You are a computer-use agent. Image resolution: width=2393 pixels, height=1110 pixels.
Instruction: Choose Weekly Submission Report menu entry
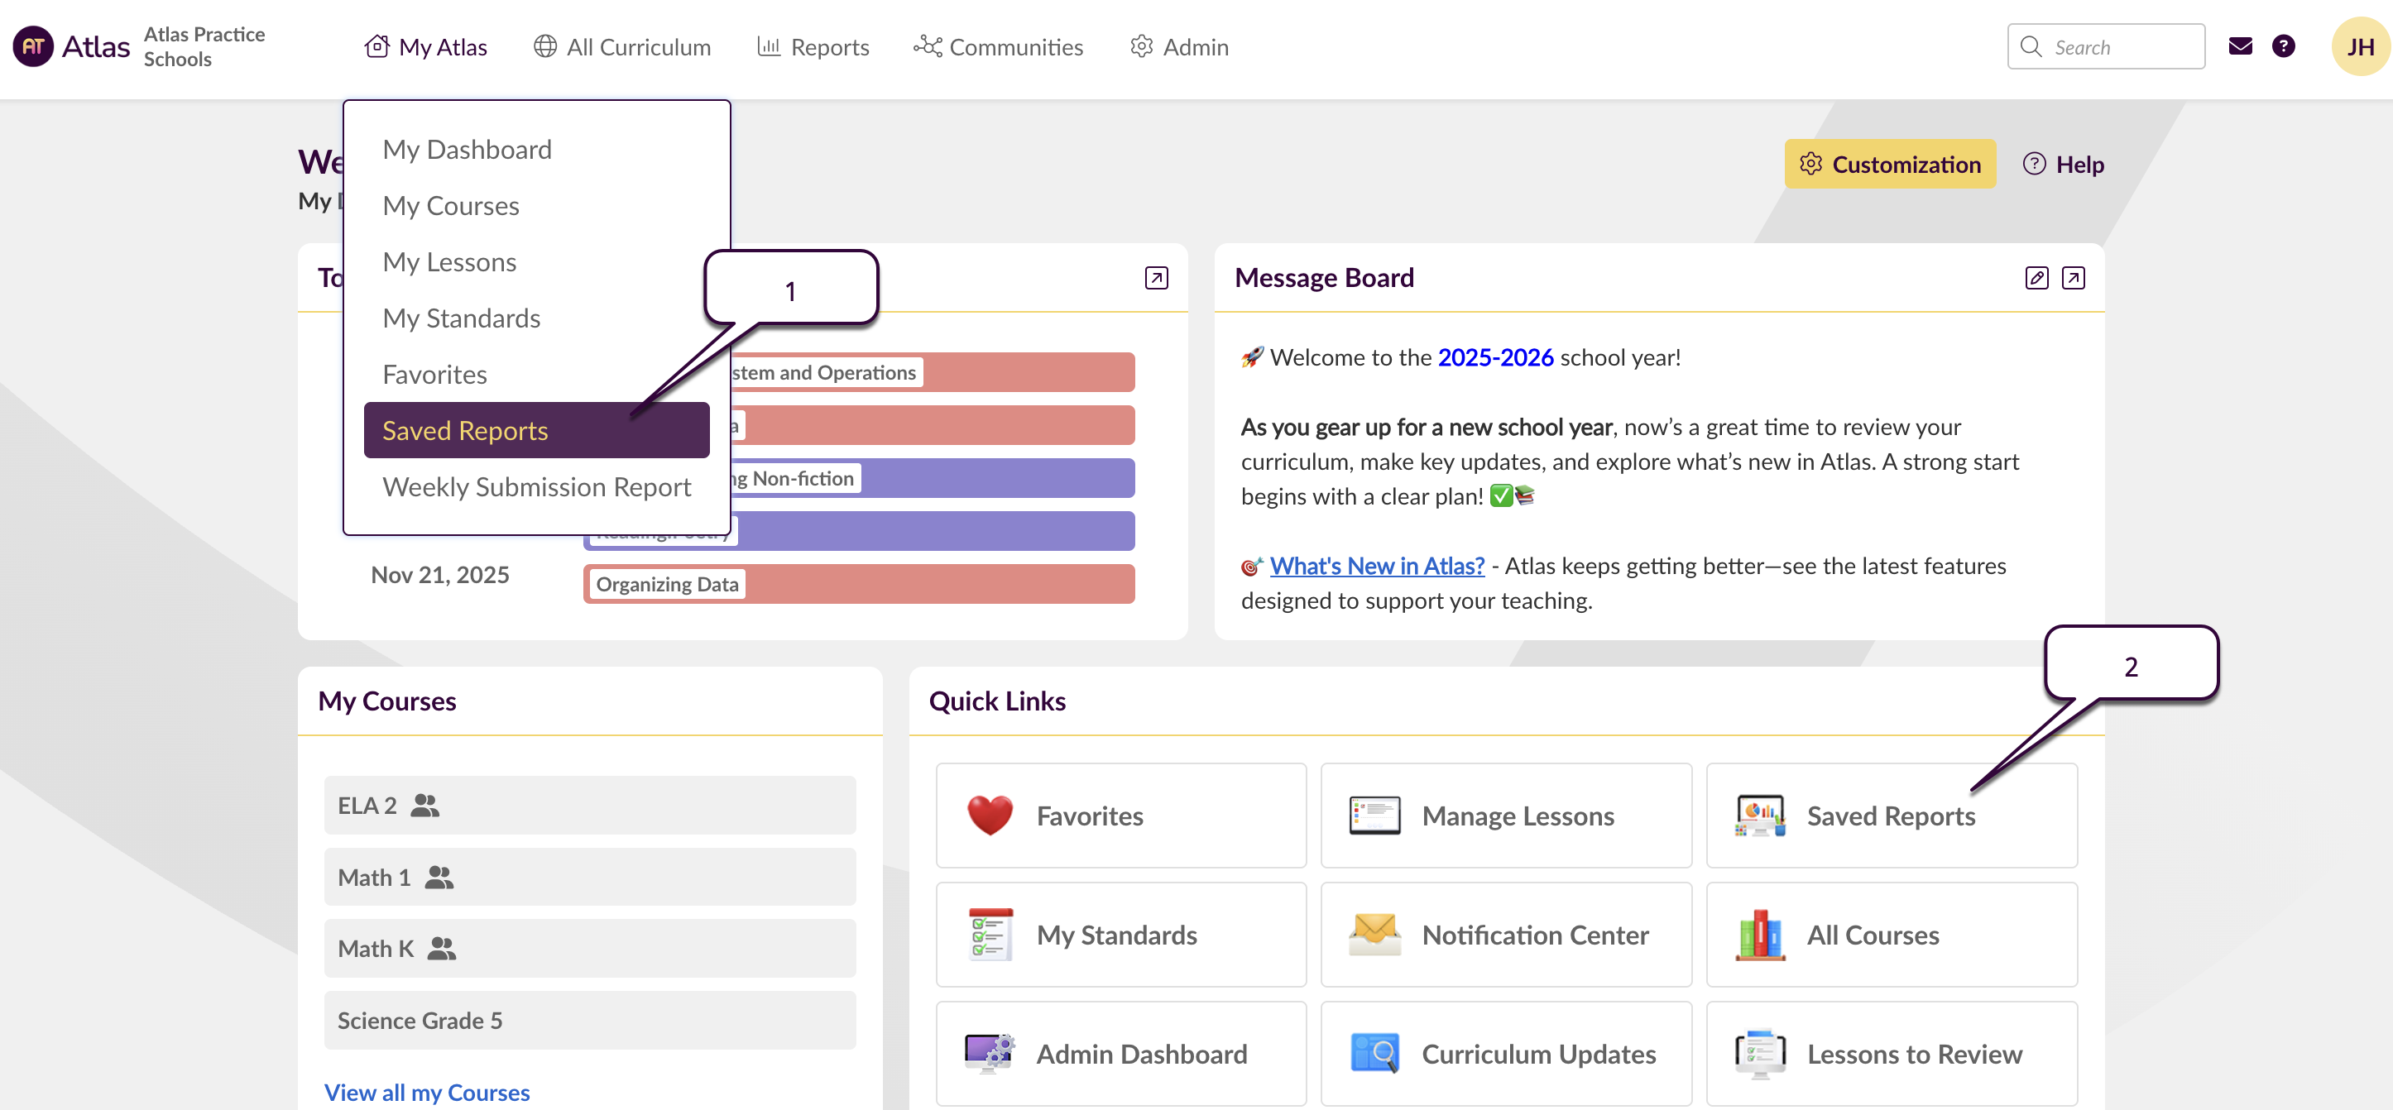[536, 486]
